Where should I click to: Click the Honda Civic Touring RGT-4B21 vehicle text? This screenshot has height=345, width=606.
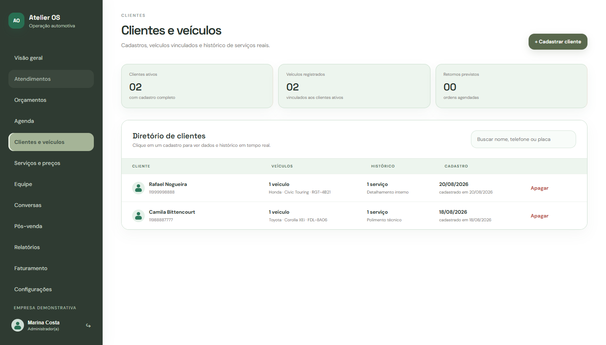pos(300,192)
